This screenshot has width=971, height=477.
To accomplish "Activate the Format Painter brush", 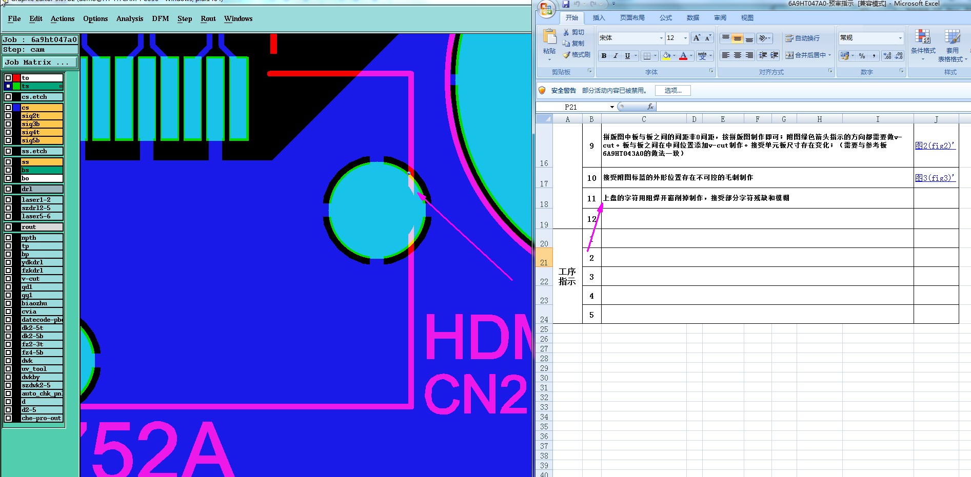I will tap(566, 55).
